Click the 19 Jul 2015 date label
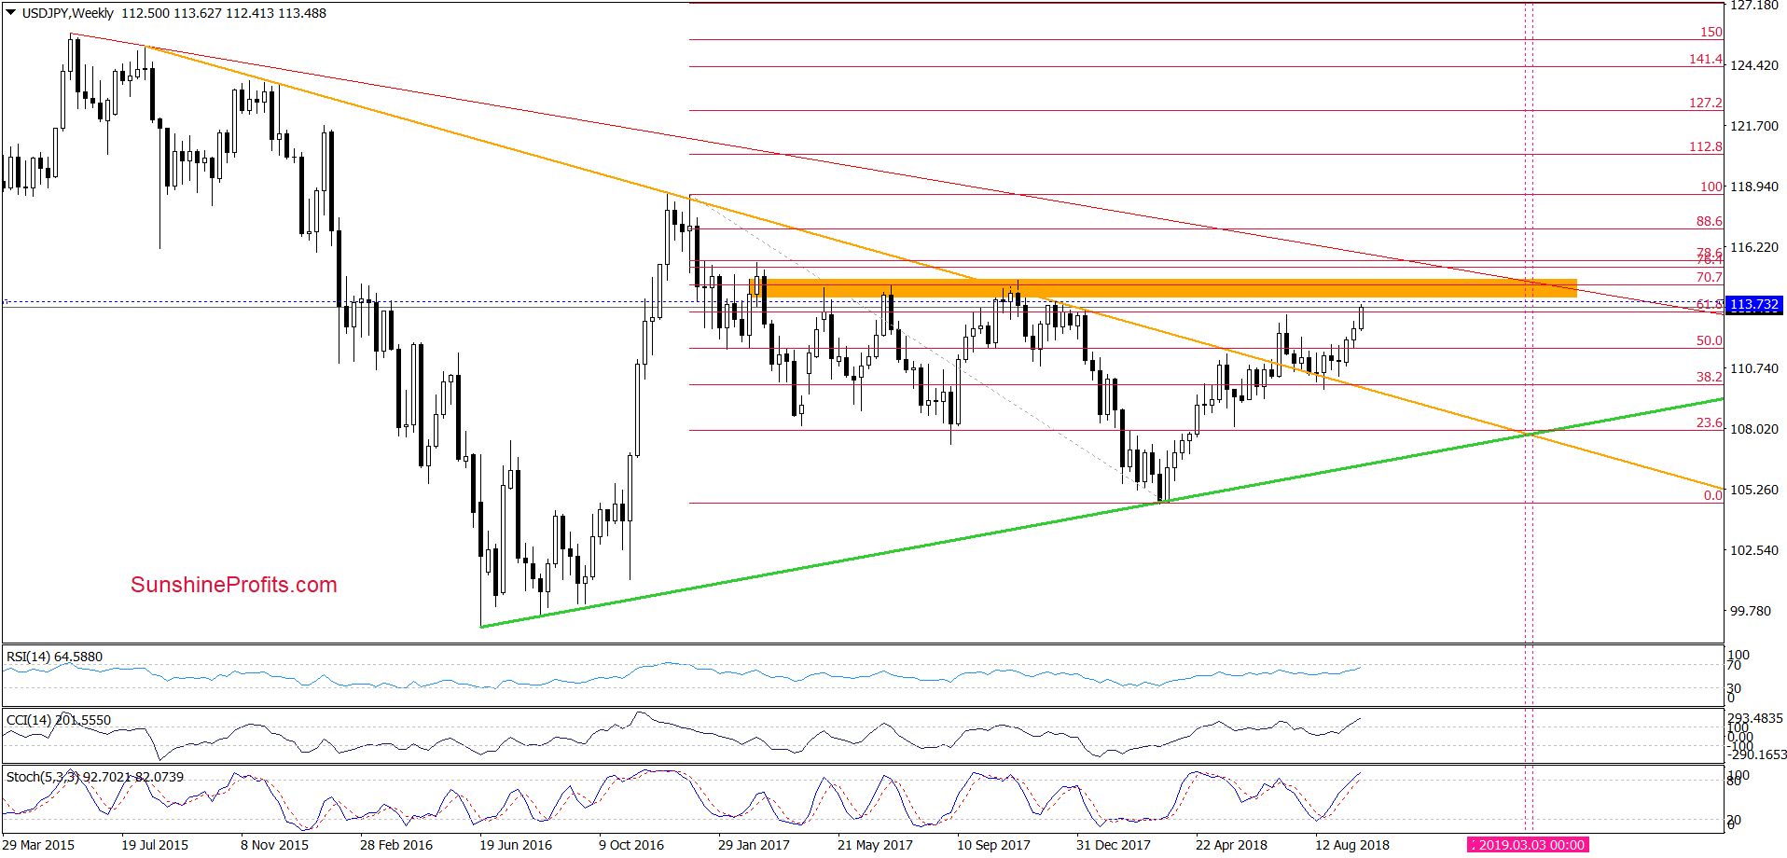This screenshot has width=1787, height=858. pyautogui.click(x=155, y=845)
